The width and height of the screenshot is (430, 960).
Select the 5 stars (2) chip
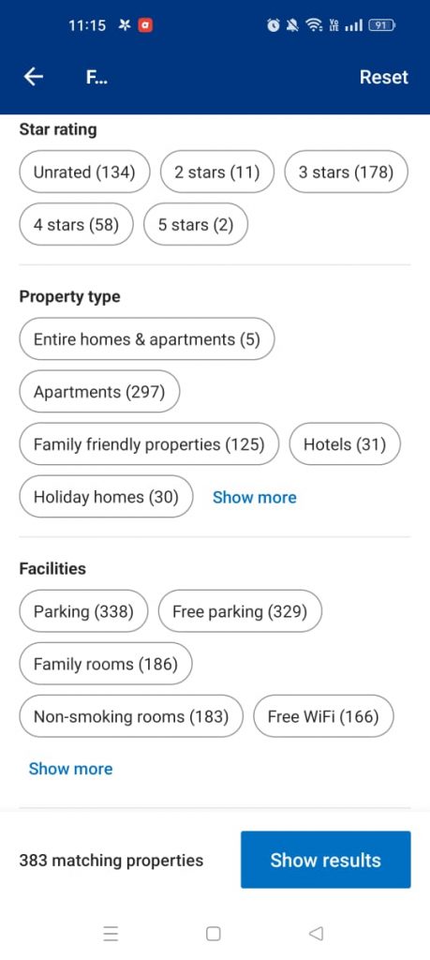click(x=196, y=225)
